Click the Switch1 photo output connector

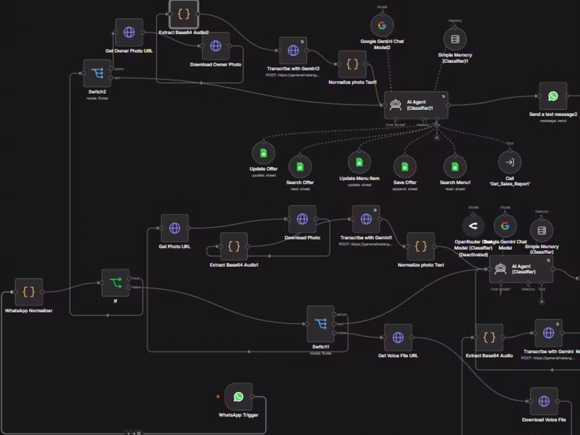coord(334,314)
